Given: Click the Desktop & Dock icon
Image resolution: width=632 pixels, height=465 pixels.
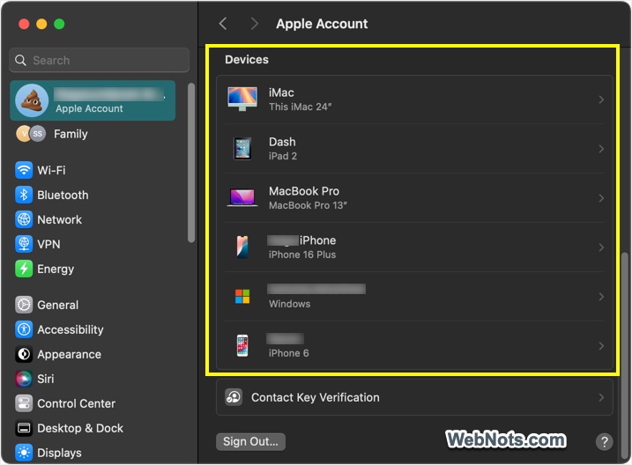Looking at the screenshot, I should click(x=24, y=428).
